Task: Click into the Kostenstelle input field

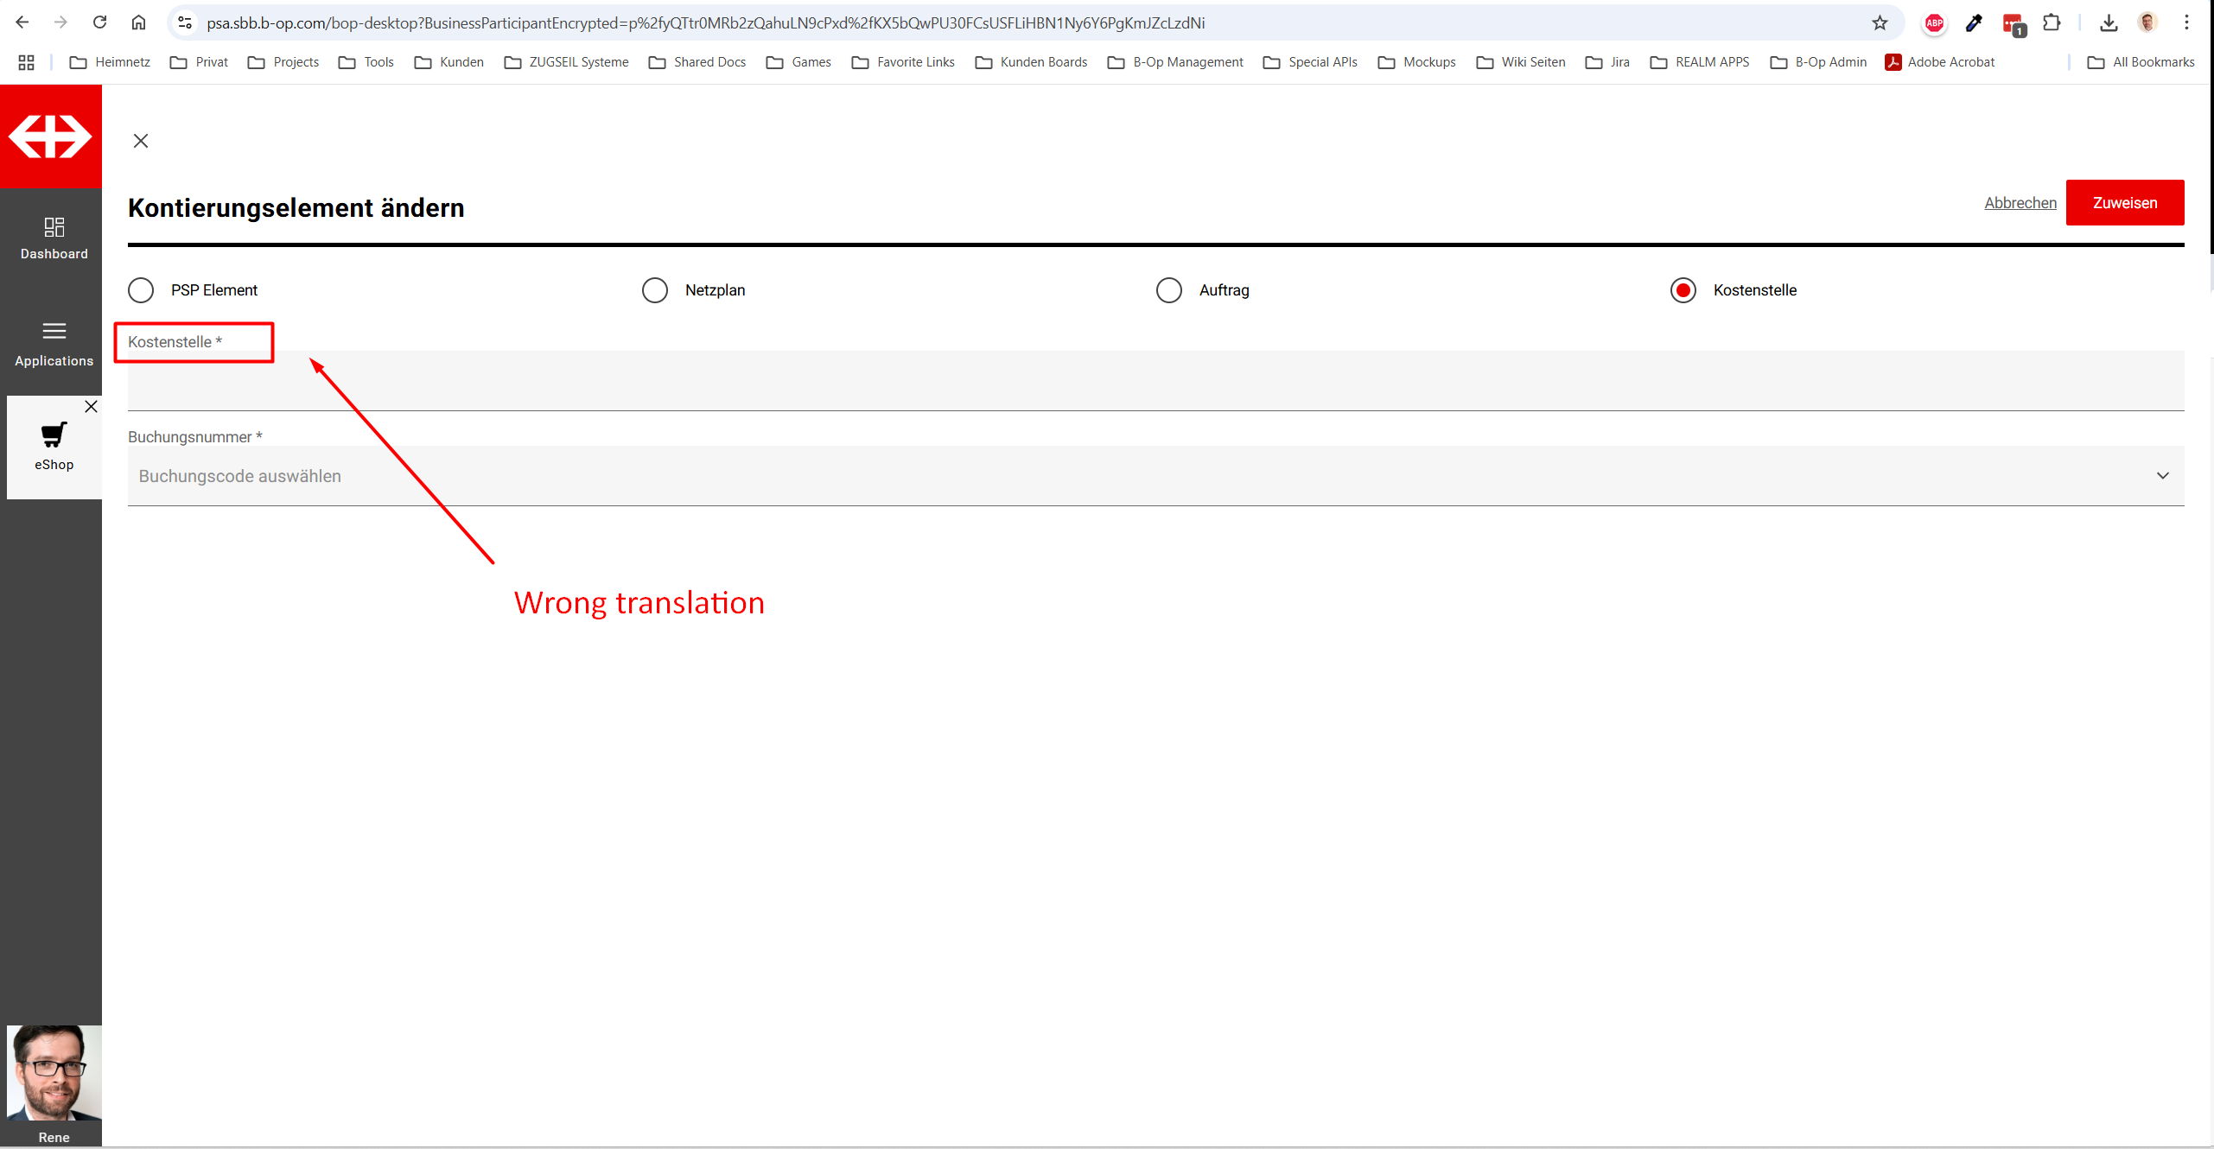Action: [1155, 381]
